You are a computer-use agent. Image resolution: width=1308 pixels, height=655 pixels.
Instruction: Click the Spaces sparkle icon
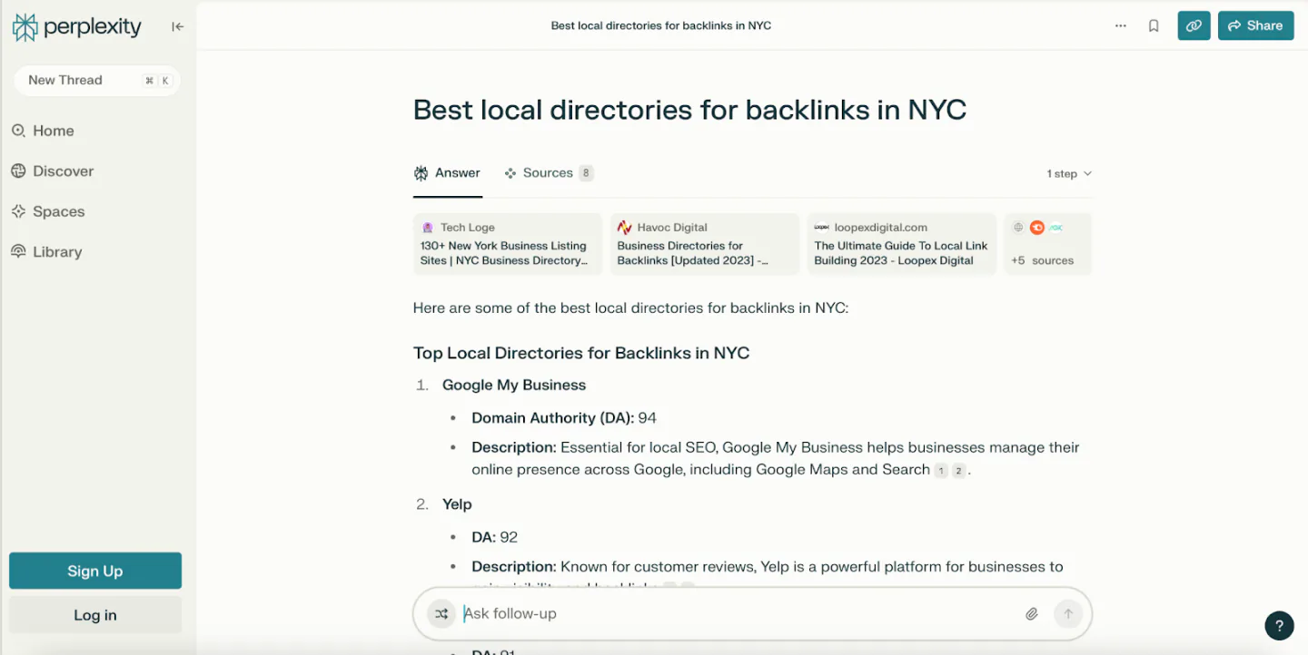[18, 211]
